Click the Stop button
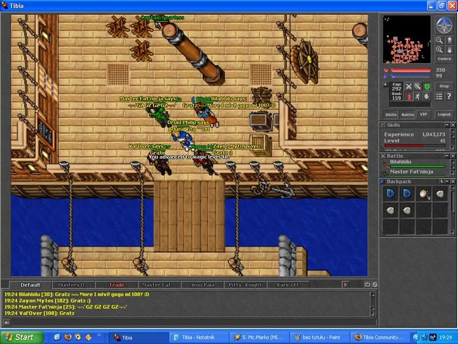 pos(444,87)
